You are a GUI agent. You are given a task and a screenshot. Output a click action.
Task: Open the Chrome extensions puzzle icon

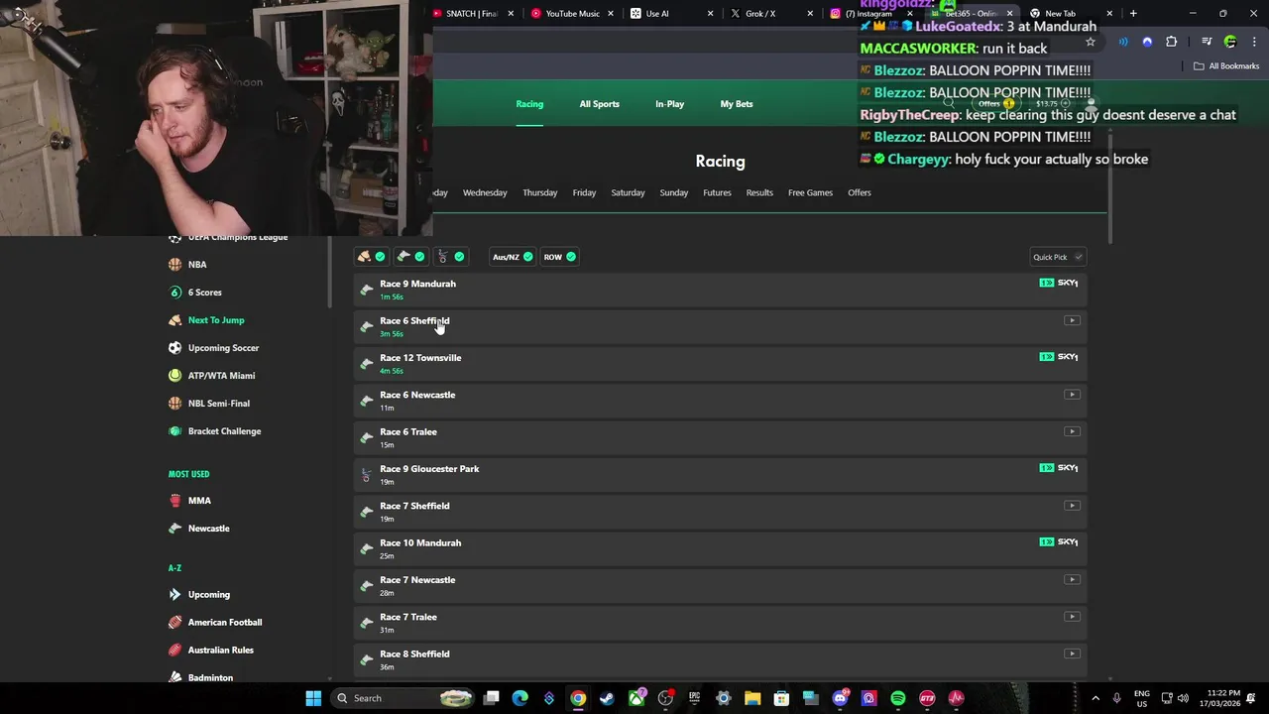point(1172,42)
